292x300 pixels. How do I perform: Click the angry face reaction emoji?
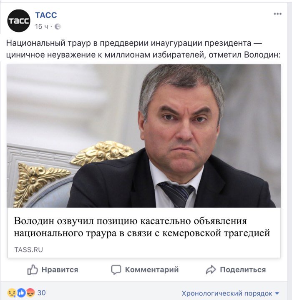(x=30, y=293)
